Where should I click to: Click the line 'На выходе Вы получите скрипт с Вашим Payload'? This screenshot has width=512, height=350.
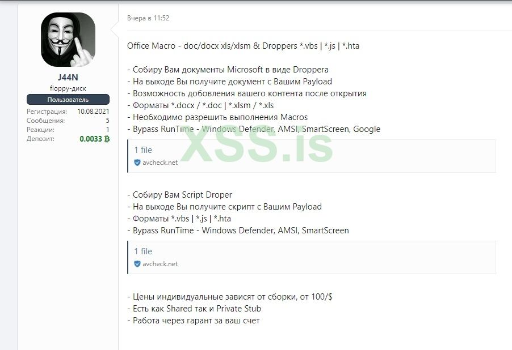coord(224,207)
